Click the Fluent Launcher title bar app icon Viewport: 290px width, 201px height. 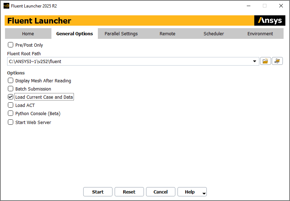coord(6,6)
